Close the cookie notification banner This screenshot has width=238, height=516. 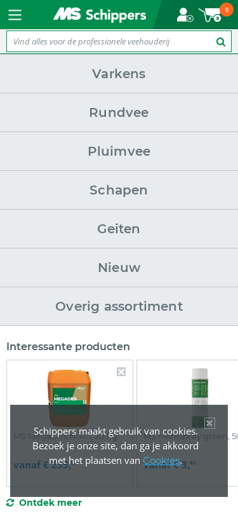[209, 423]
